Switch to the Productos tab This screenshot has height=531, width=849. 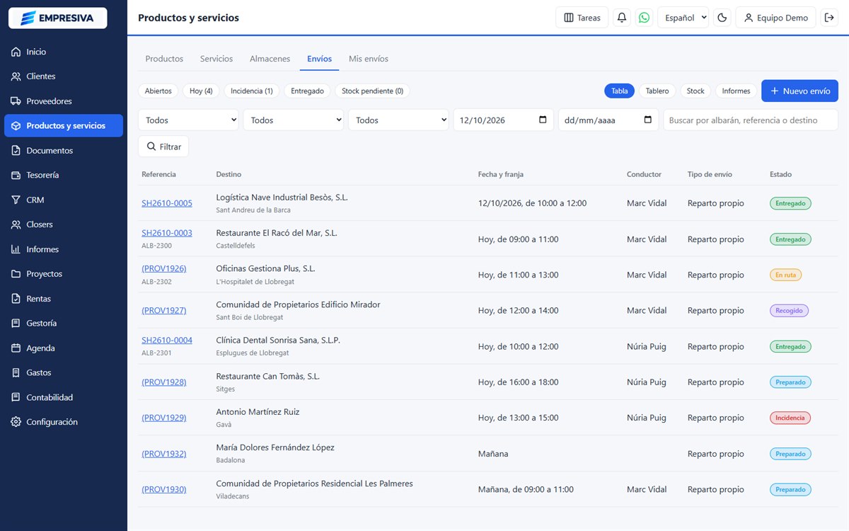click(x=164, y=59)
